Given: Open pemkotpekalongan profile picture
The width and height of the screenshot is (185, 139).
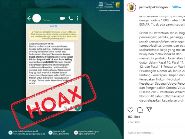Looking at the screenshot, I should [x=131, y=7].
